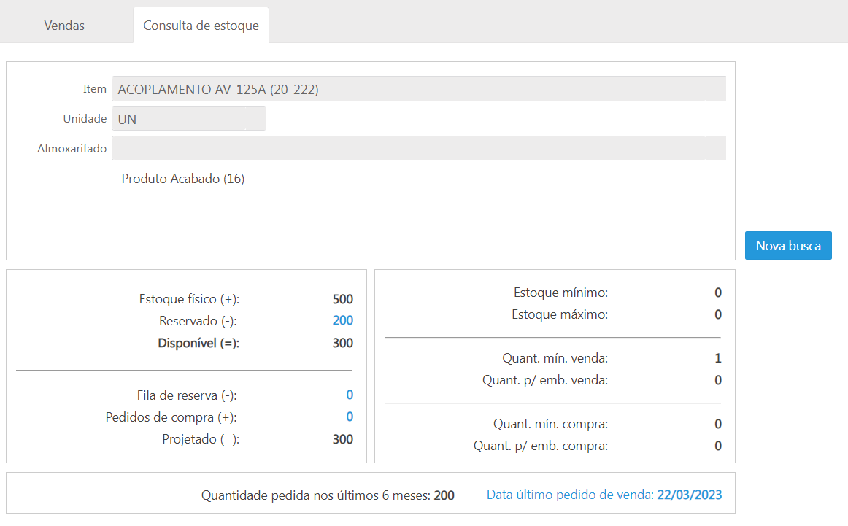Switch to the Vendas tab
Screen dimensions: 848x526
(x=63, y=26)
